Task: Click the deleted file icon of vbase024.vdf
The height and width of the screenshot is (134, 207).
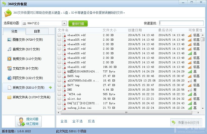Action: 64,35
